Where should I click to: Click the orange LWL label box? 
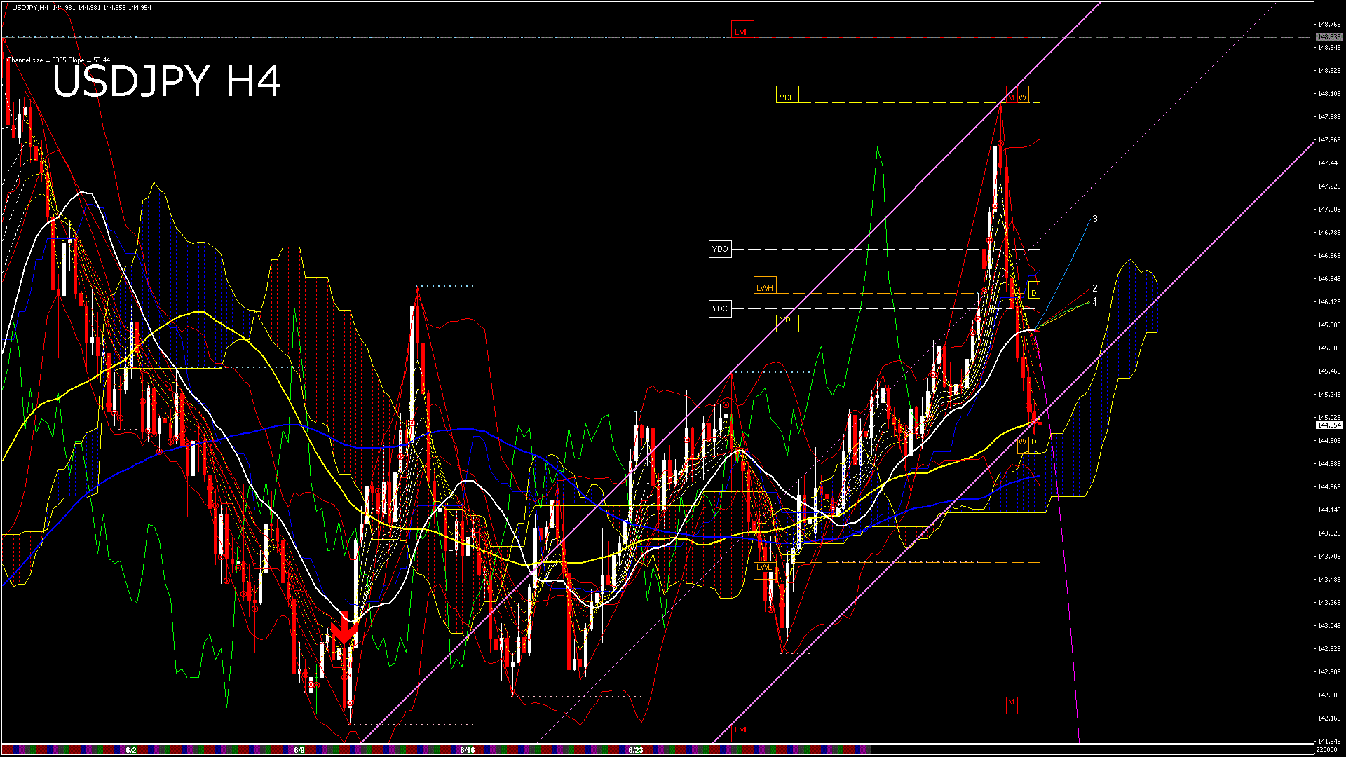tap(764, 567)
